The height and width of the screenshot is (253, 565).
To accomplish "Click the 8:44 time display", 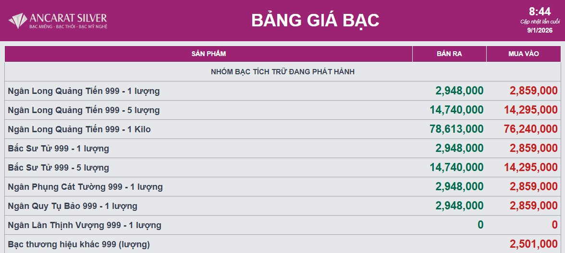I will [x=540, y=11].
